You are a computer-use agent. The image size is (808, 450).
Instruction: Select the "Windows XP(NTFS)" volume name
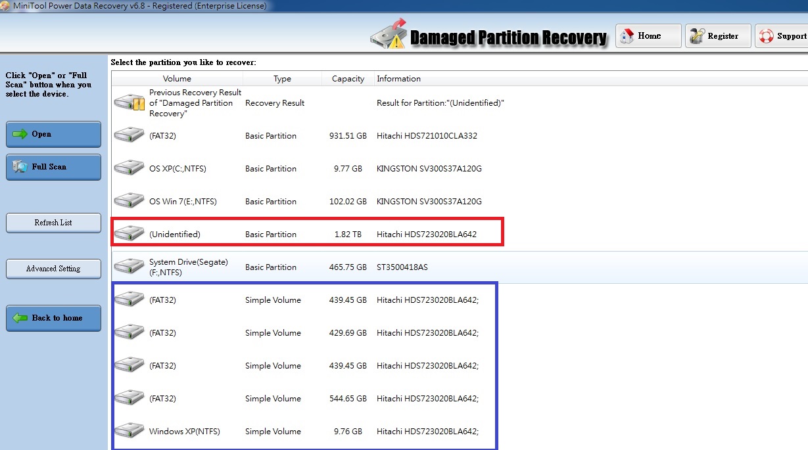[185, 432]
